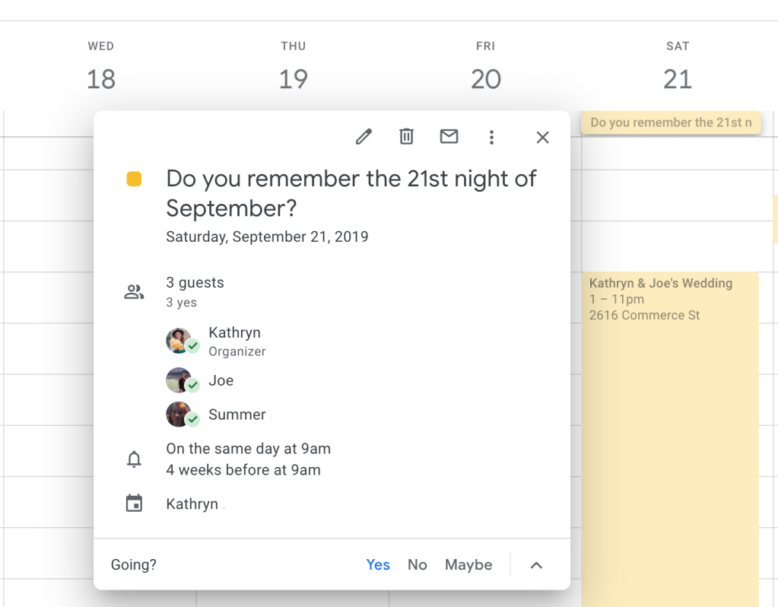Close the event details popup
Viewport: 778px width, 607px height.
(x=542, y=137)
